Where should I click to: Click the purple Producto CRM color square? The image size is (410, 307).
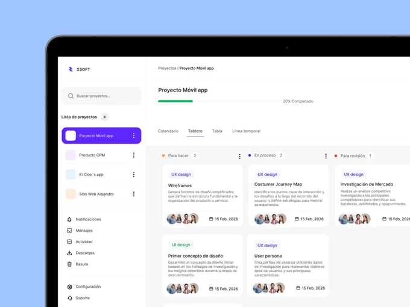[71, 155]
